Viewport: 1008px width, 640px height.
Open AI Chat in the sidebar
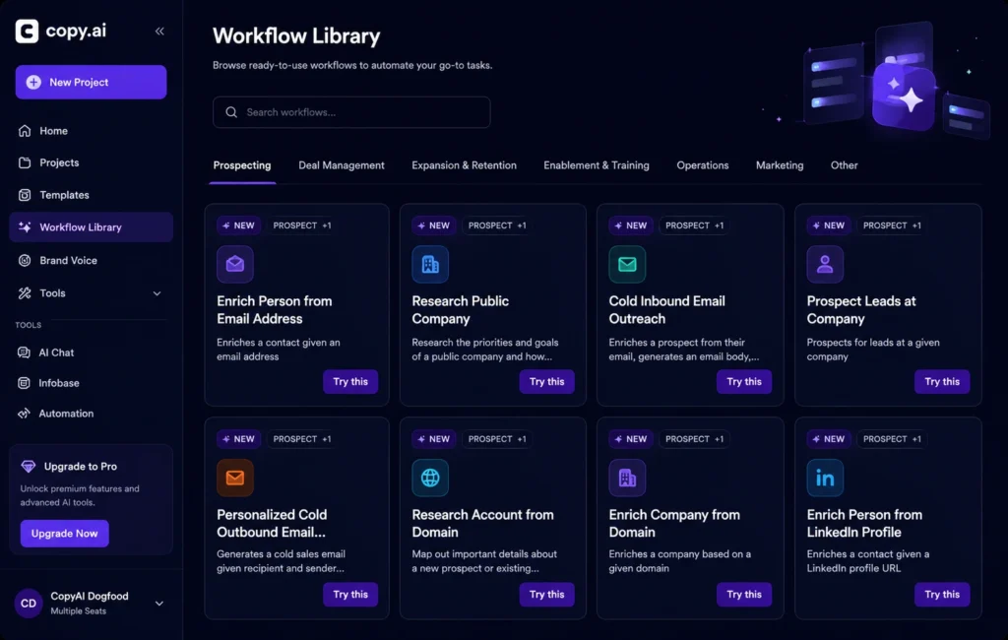[92, 352]
